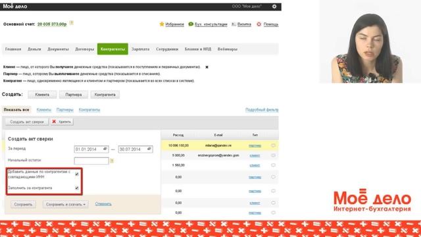
Task: Click the Визитка card icon
Action: point(234,24)
